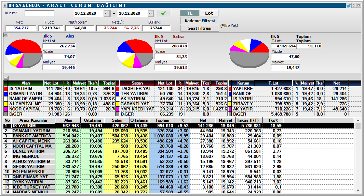The image size is (364, 196).
Task: Sort main table by Net column
Action: point(203,120)
